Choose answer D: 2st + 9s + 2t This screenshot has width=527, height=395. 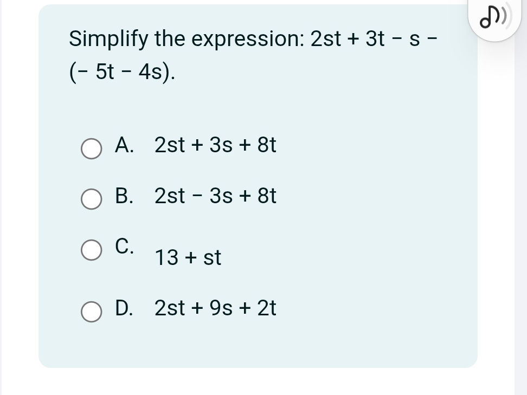(215, 308)
